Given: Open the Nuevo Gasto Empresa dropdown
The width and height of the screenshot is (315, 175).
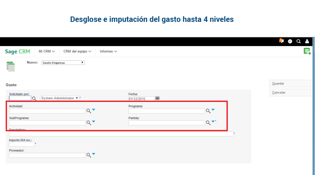Looking at the screenshot, I should pyautogui.click(x=63, y=63).
